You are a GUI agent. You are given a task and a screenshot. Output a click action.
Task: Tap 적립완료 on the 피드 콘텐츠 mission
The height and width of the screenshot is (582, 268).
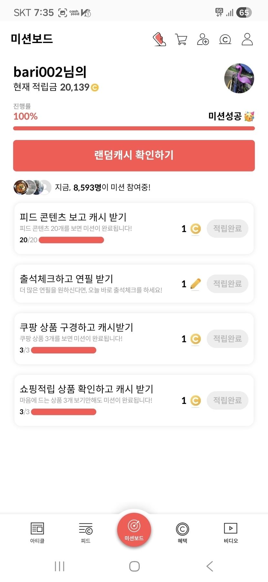(227, 229)
